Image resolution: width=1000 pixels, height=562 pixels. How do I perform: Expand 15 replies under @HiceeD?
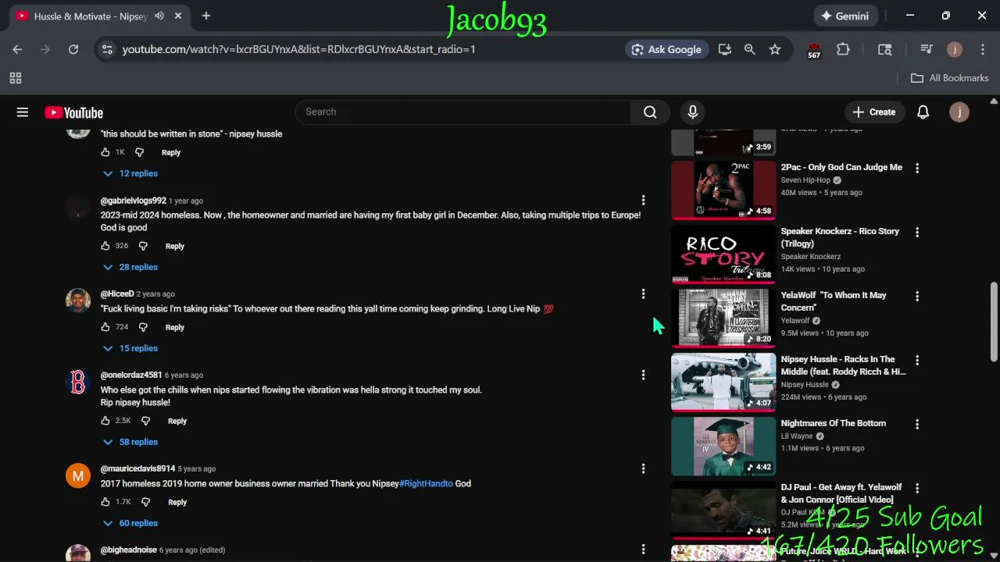coord(130,348)
